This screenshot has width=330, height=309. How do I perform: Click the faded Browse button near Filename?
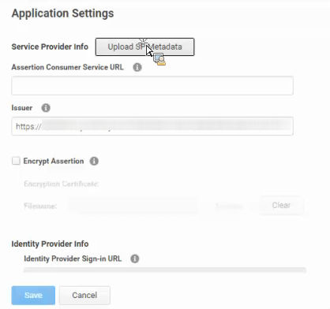(x=228, y=206)
